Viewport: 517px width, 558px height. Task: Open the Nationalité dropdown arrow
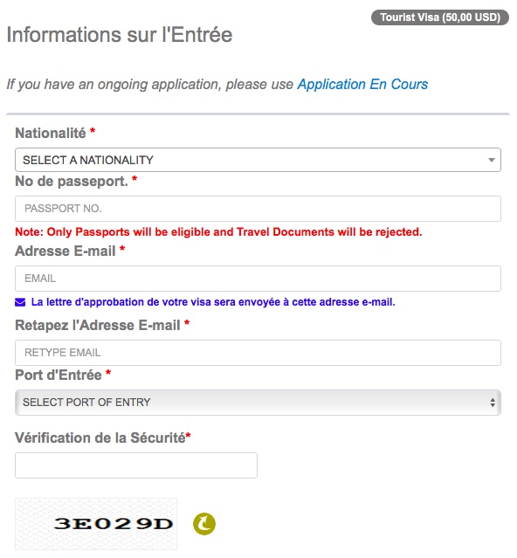click(x=492, y=160)
